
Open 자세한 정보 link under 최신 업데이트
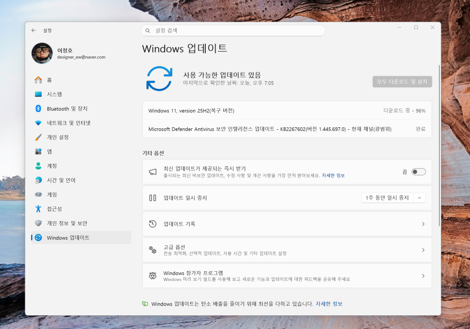click(x=333, y=175)
